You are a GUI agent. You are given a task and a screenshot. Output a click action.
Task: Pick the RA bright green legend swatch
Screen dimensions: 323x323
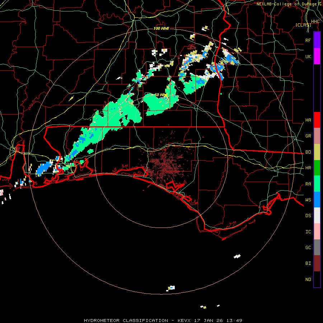pos(317,184)
